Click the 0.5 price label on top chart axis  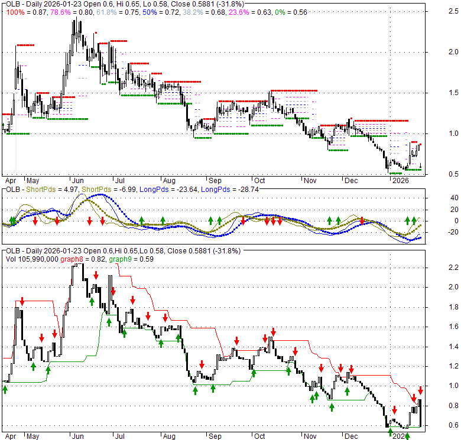click(453, 174)
